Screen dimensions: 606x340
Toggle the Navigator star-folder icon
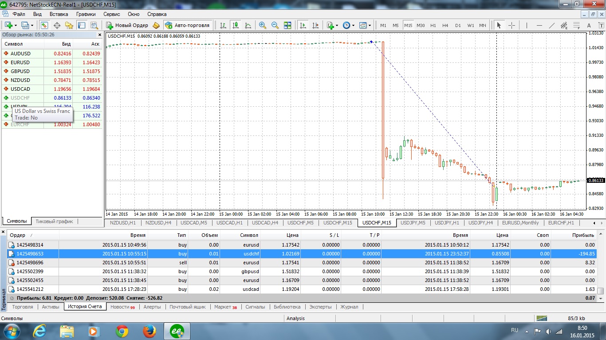69,25
